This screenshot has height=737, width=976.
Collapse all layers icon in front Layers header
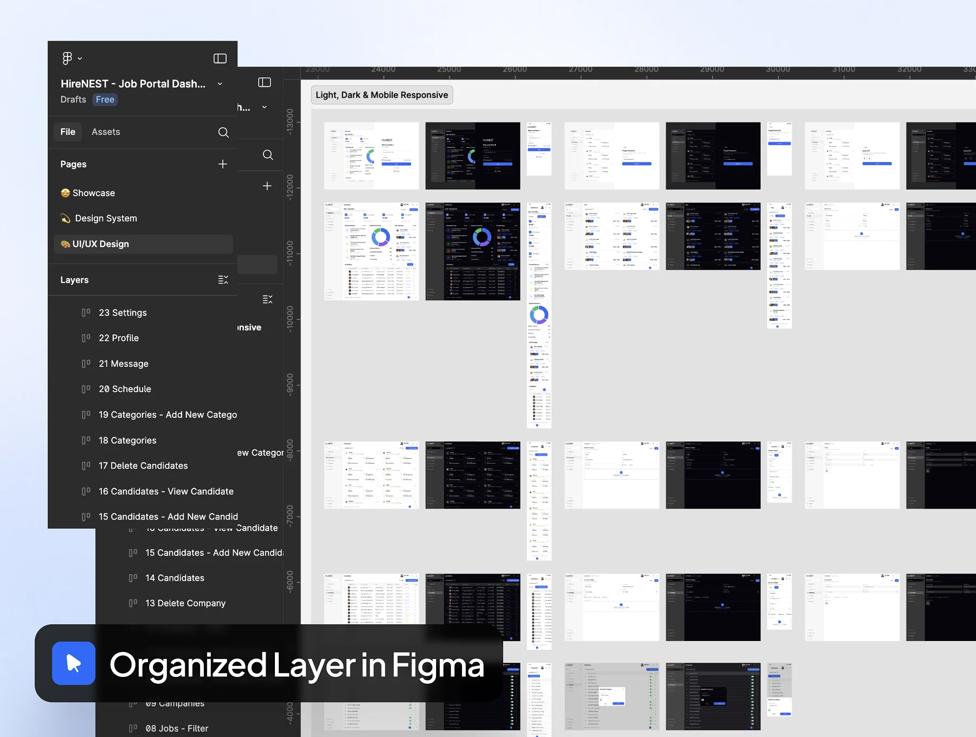[x=223, y=280]
